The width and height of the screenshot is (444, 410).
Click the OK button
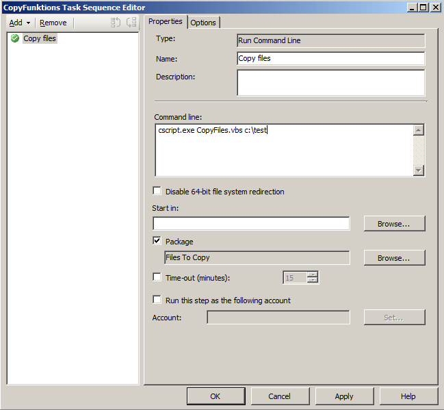216,396
